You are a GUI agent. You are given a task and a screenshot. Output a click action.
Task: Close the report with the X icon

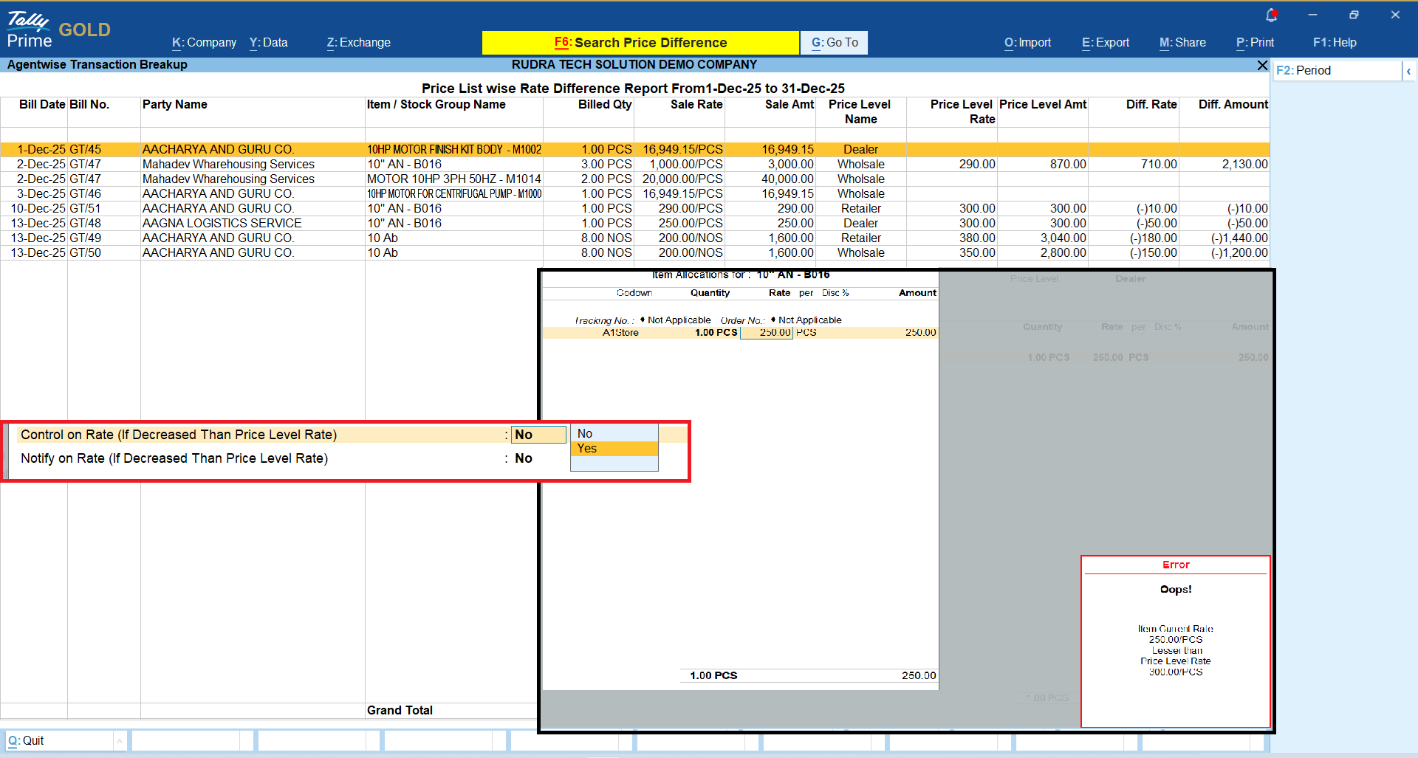(x=1262, y=66)
